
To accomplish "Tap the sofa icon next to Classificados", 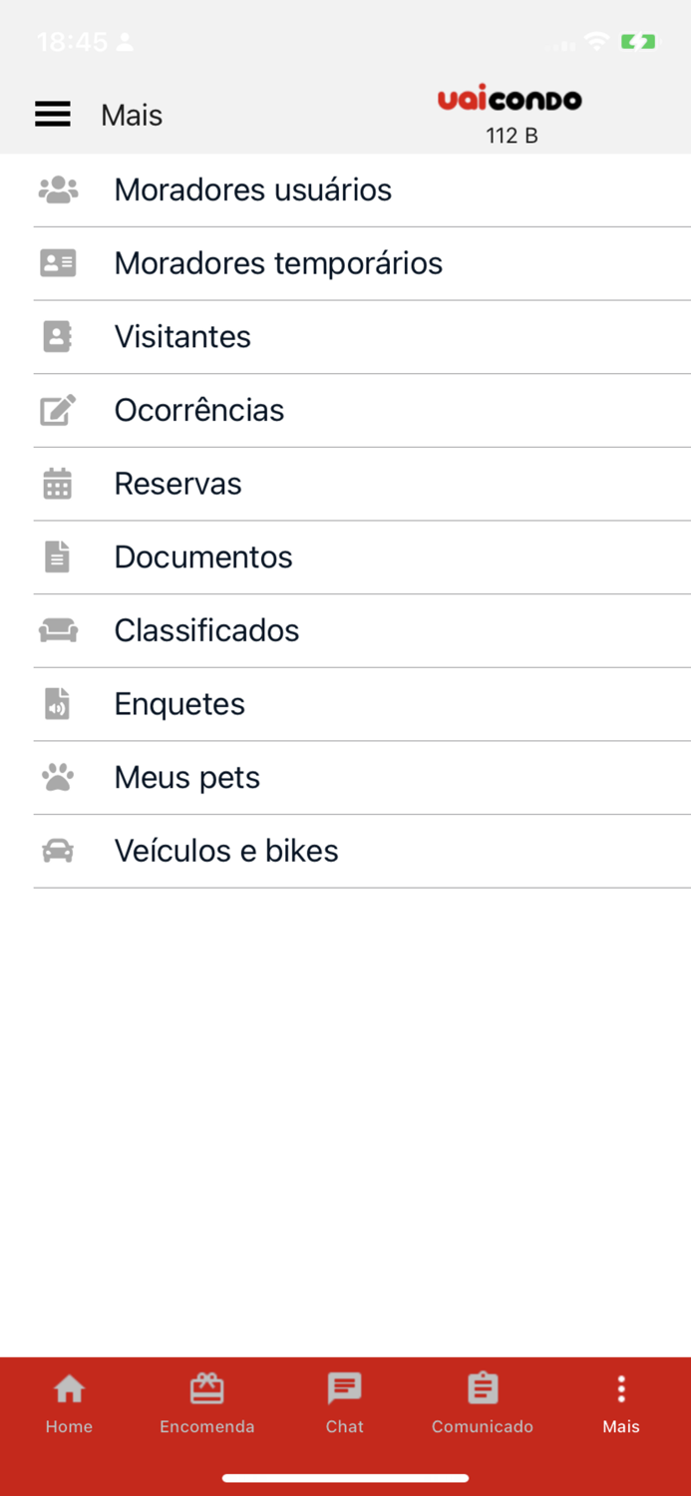I will 57,630.
